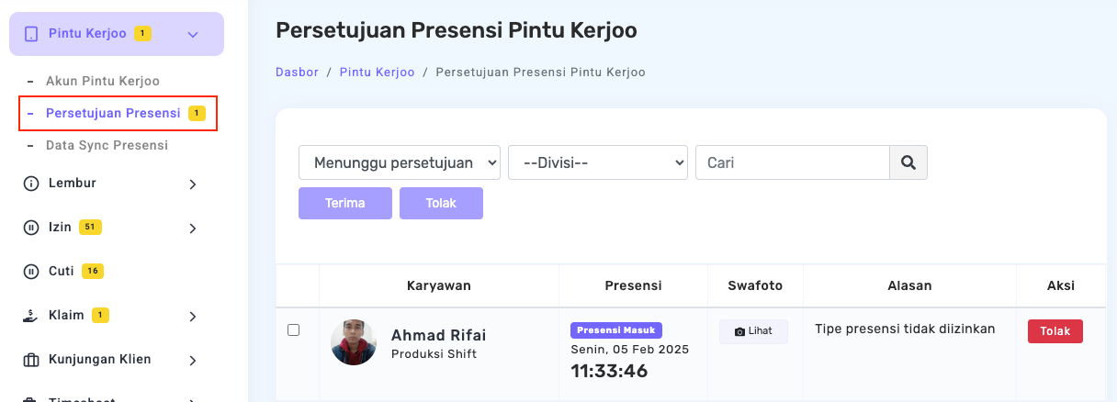Open the Divisi filter dropdown
1117x402 pixels.
[x=597, y=162]
